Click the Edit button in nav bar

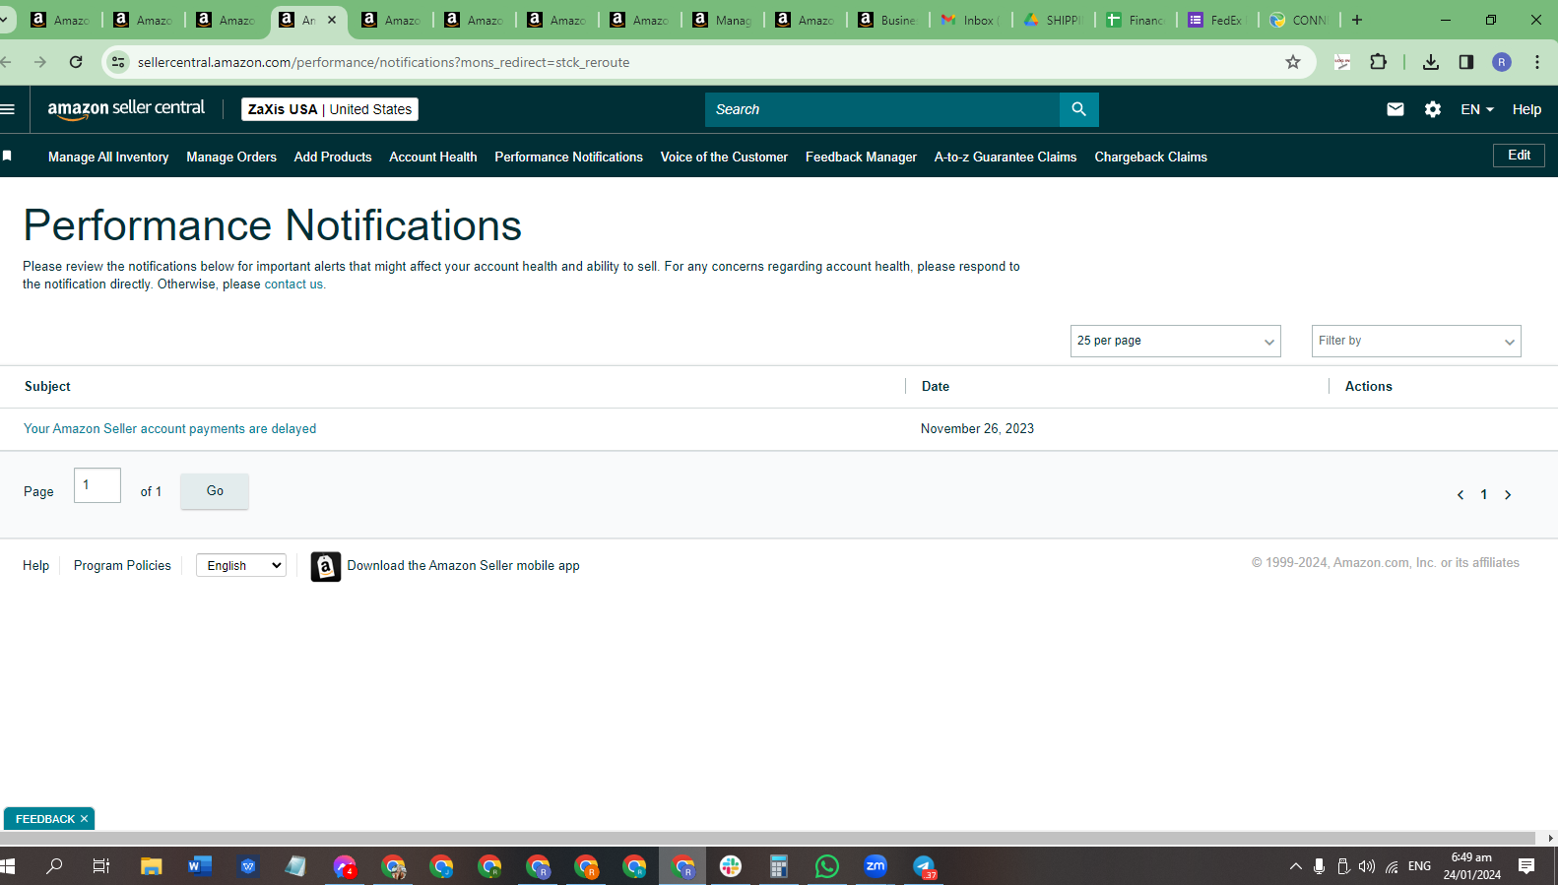1519,156
